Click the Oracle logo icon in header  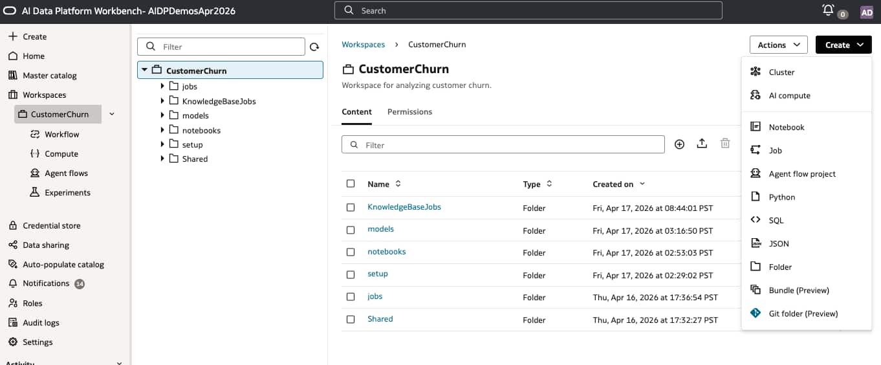(x=11, y=11)
